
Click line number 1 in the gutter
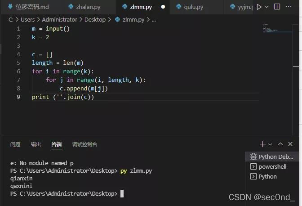coord(18,29)
